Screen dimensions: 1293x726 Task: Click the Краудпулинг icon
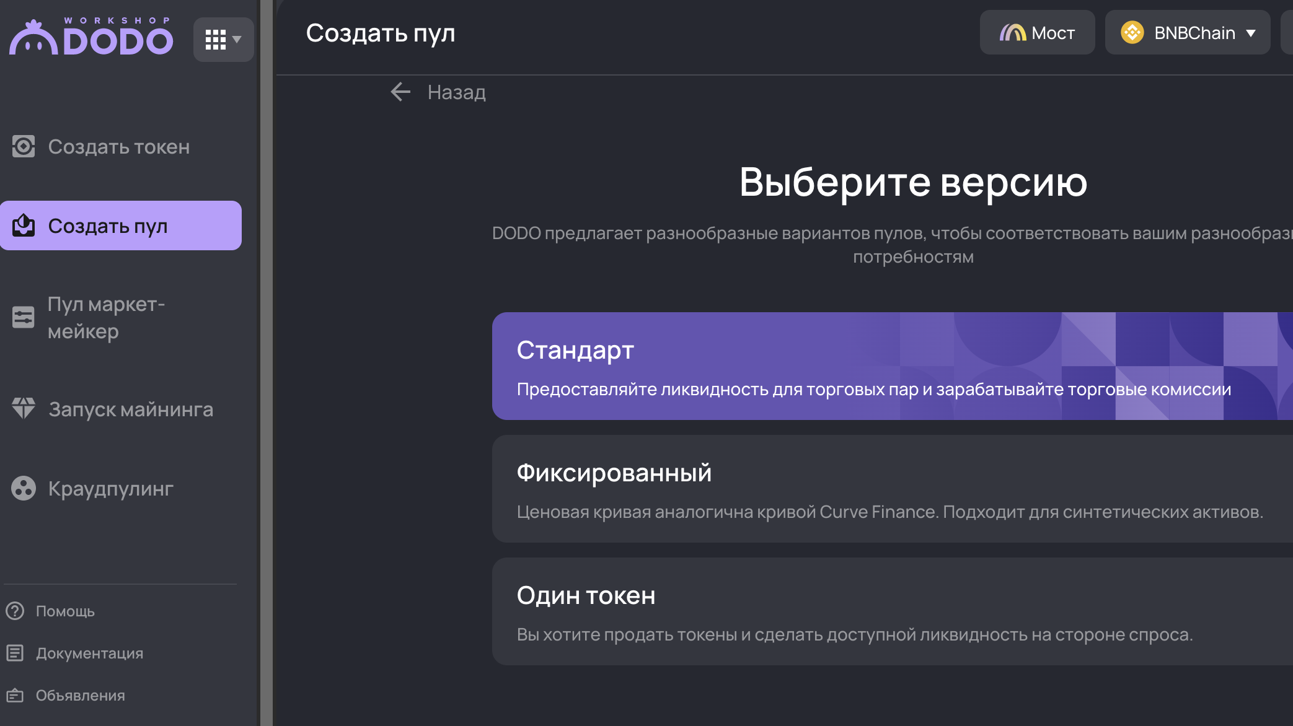pyautogui.click(x=24, y=488)
